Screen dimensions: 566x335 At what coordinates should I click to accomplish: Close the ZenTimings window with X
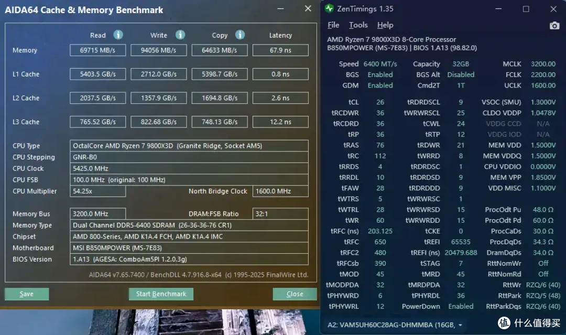click(x=553, y=9)
